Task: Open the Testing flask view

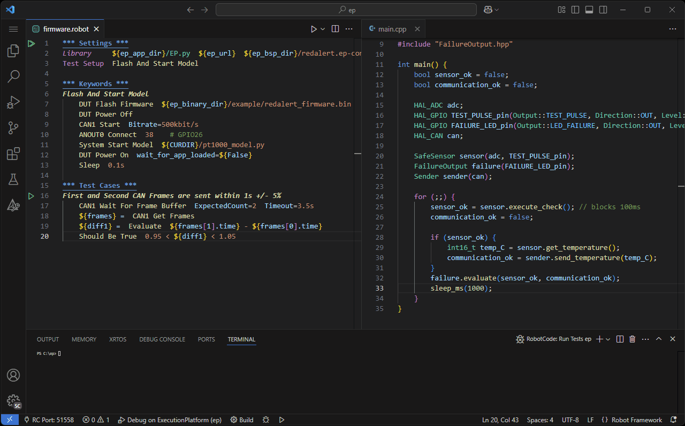Action: point(13,179)
